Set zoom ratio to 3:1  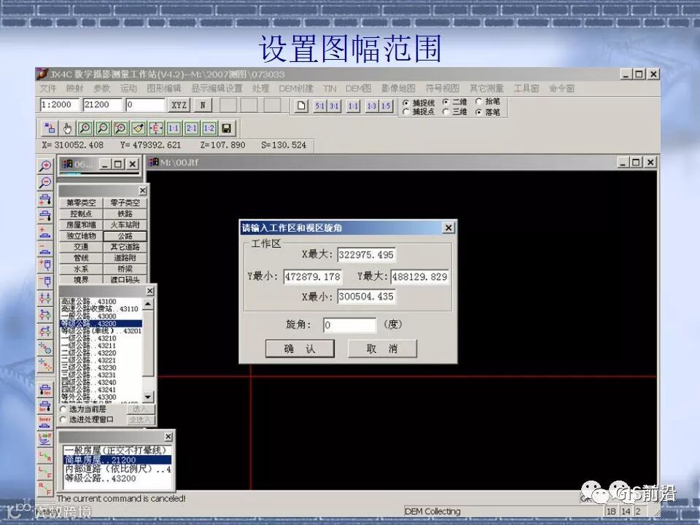pos(334,106)
